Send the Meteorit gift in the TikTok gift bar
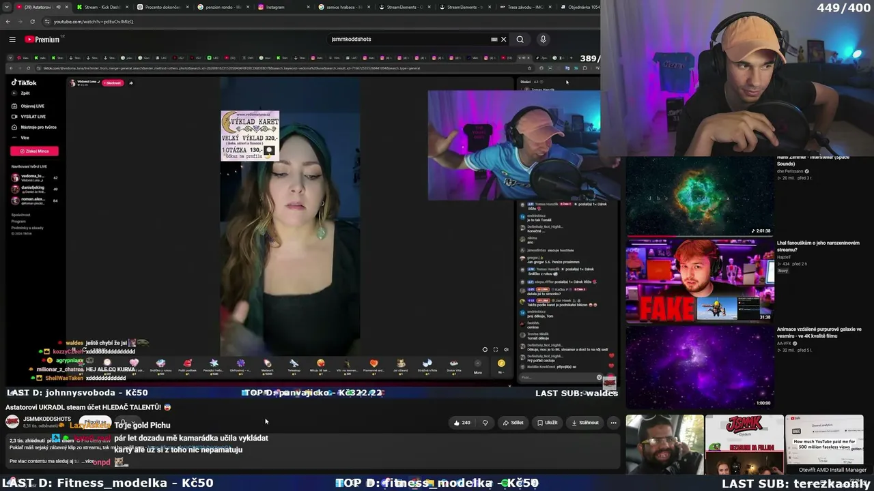This screenshot has width=874, height=491. (267, 366)
